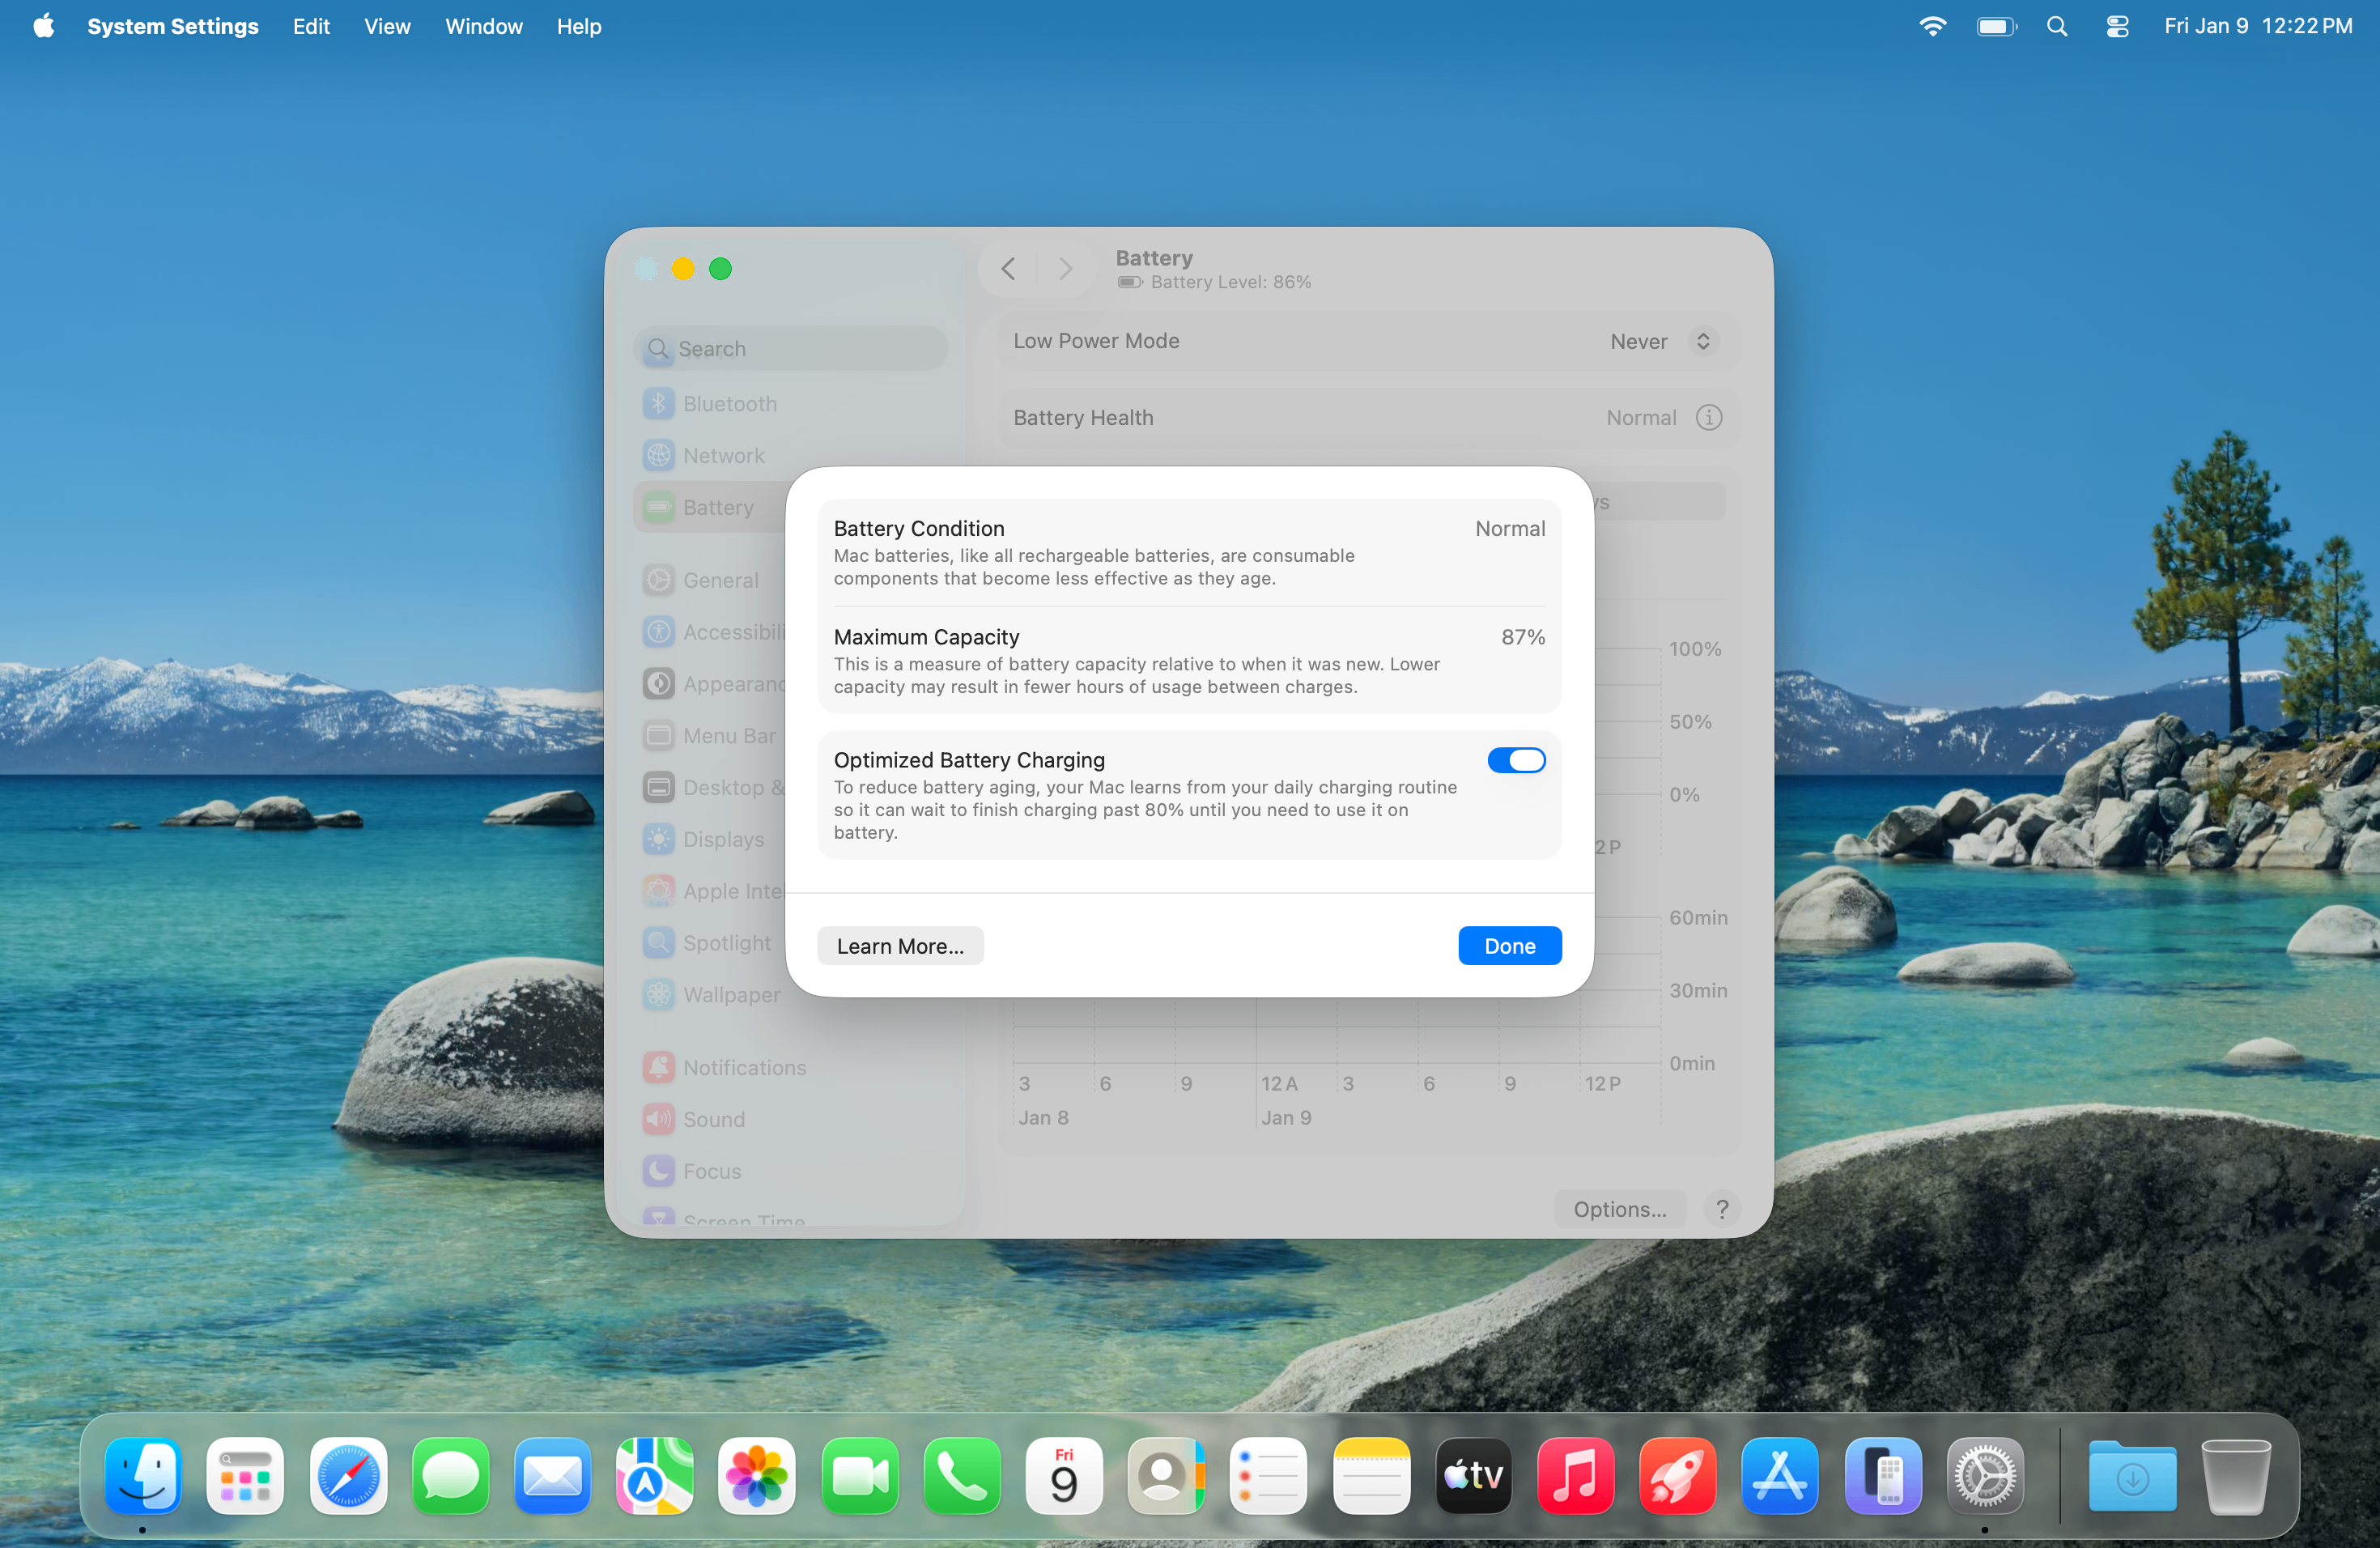Viewport: 2380px width, 1548px height.
Task: Click the Done button
Action: [x=1509, y=946]
